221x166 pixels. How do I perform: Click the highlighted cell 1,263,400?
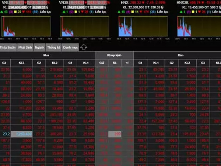(22, 134)
